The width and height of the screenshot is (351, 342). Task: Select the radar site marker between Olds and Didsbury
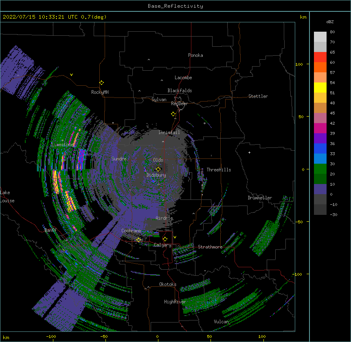tap(158, 169)
